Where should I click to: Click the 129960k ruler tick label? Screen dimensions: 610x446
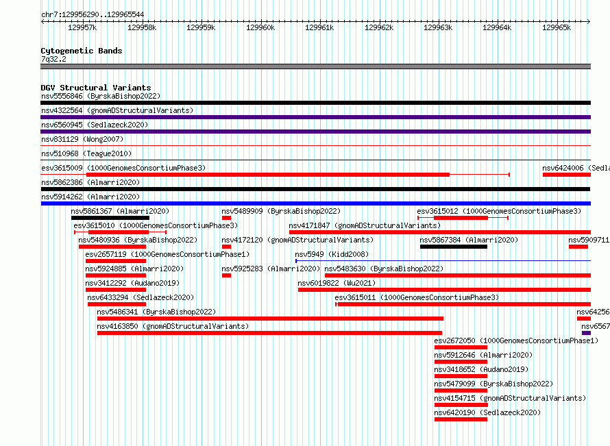[260, 27]
